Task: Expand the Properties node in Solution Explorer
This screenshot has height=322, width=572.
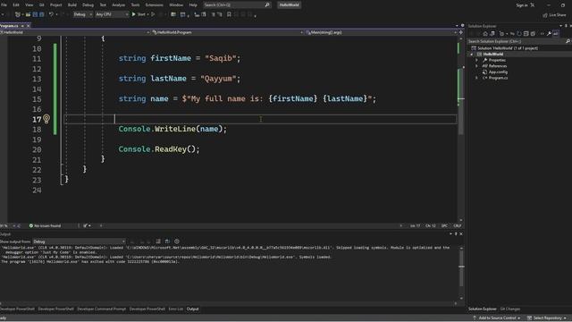Action: click(476, 60)
